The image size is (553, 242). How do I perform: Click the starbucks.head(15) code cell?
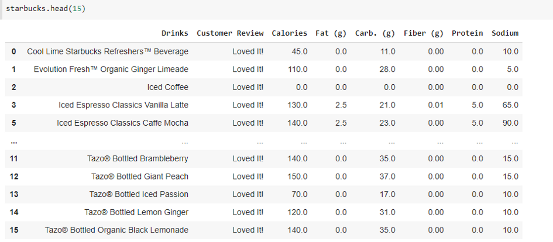[x=276, y=9]
